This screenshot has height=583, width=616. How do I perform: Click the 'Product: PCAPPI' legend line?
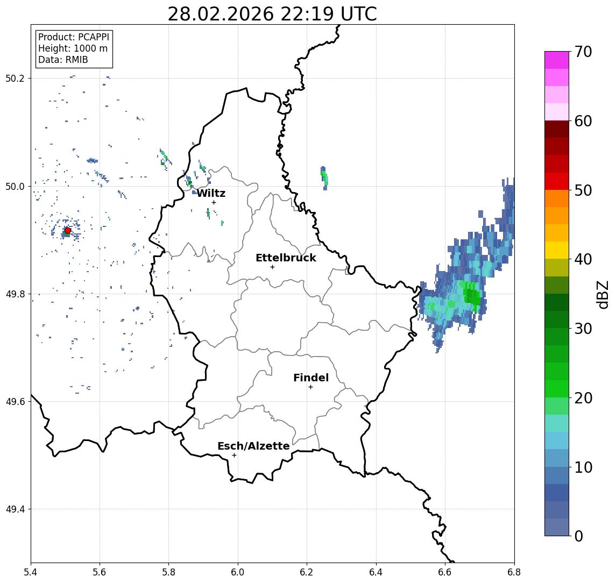point(74,37)
